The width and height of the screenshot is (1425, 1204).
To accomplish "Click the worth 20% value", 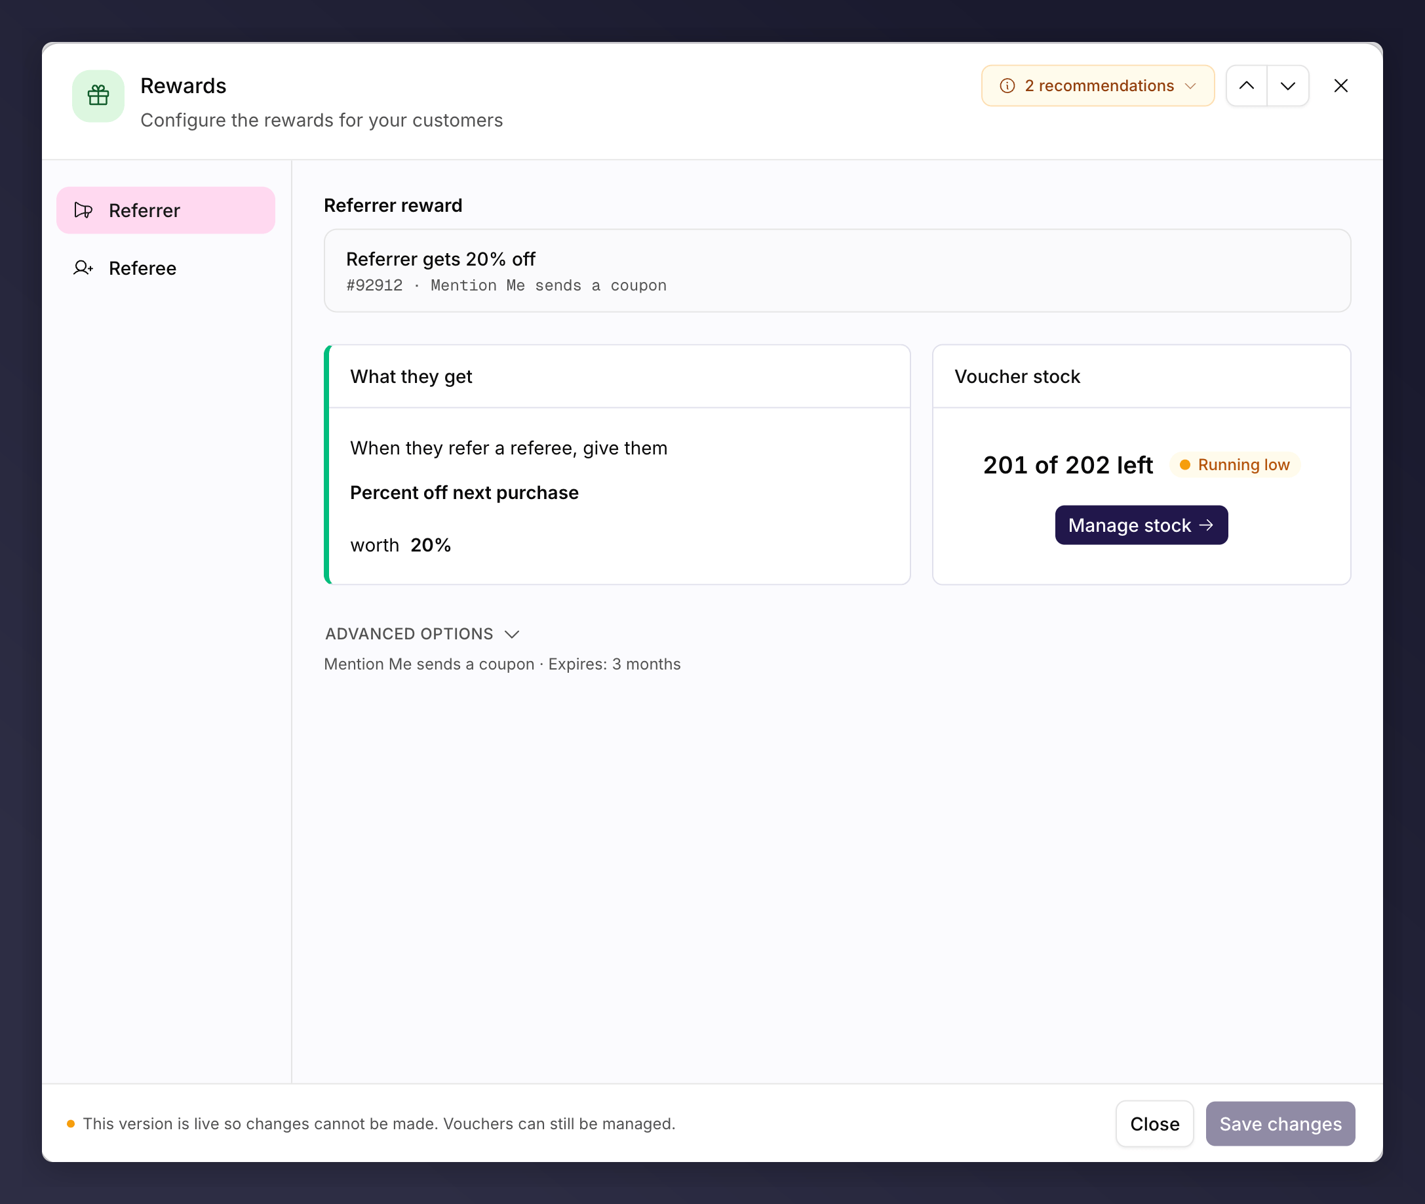I will 431,546.
